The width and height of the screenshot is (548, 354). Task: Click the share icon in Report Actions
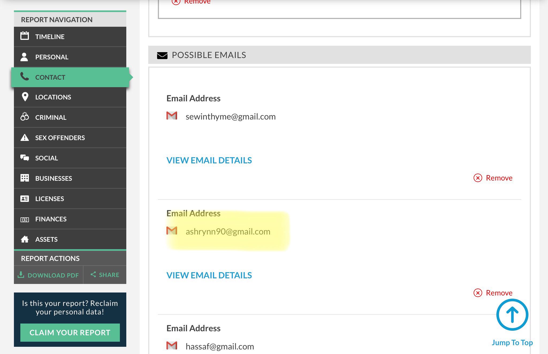[93, 274]
